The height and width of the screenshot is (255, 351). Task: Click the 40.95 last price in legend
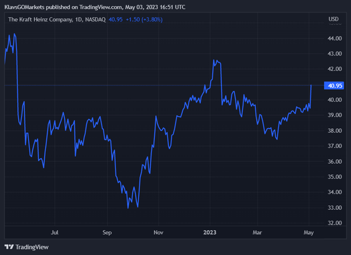(x=116, y=20)
